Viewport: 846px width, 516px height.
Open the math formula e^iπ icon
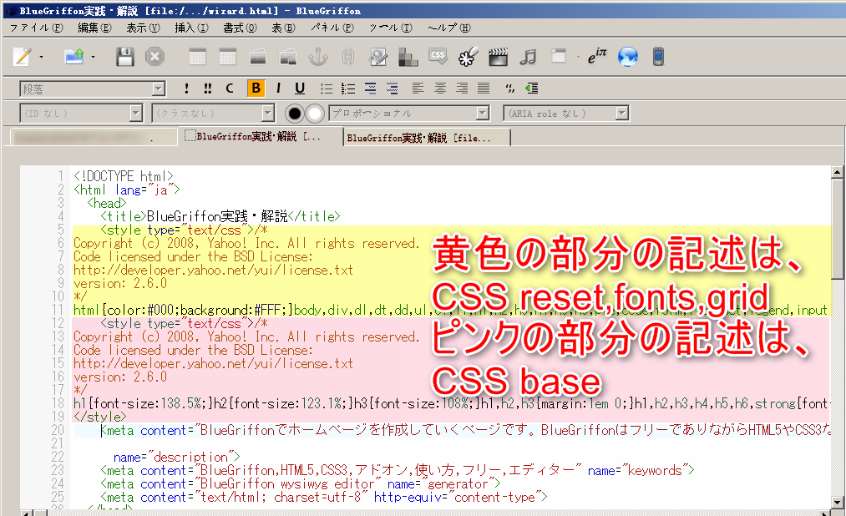tap(597, 56)
